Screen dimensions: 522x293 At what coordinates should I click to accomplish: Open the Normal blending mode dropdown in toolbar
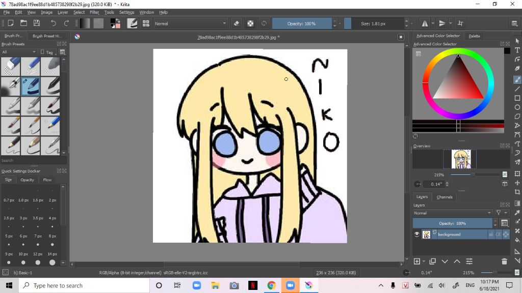click(191, 23)
